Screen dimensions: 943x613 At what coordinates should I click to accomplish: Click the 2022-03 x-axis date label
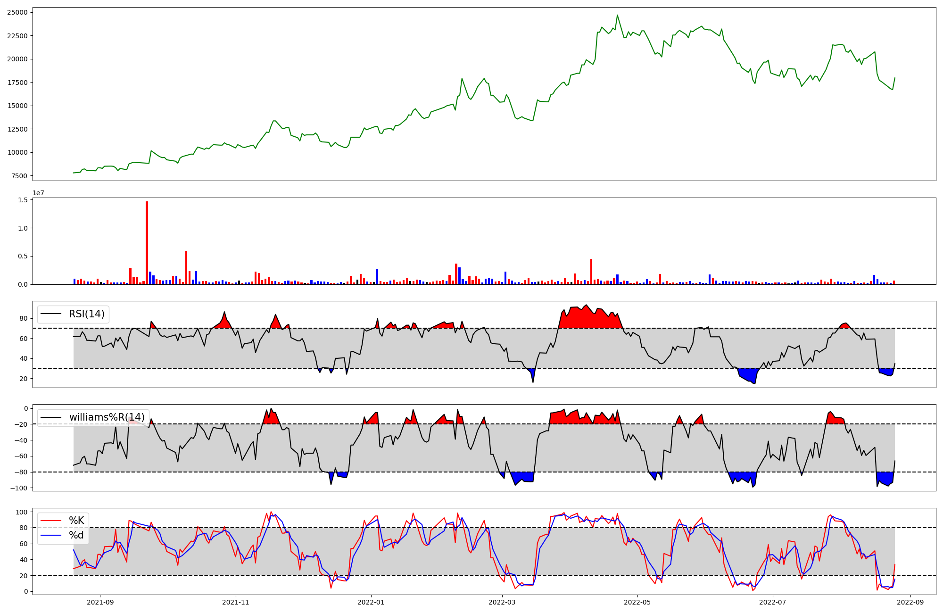click(x=502, y=602)
